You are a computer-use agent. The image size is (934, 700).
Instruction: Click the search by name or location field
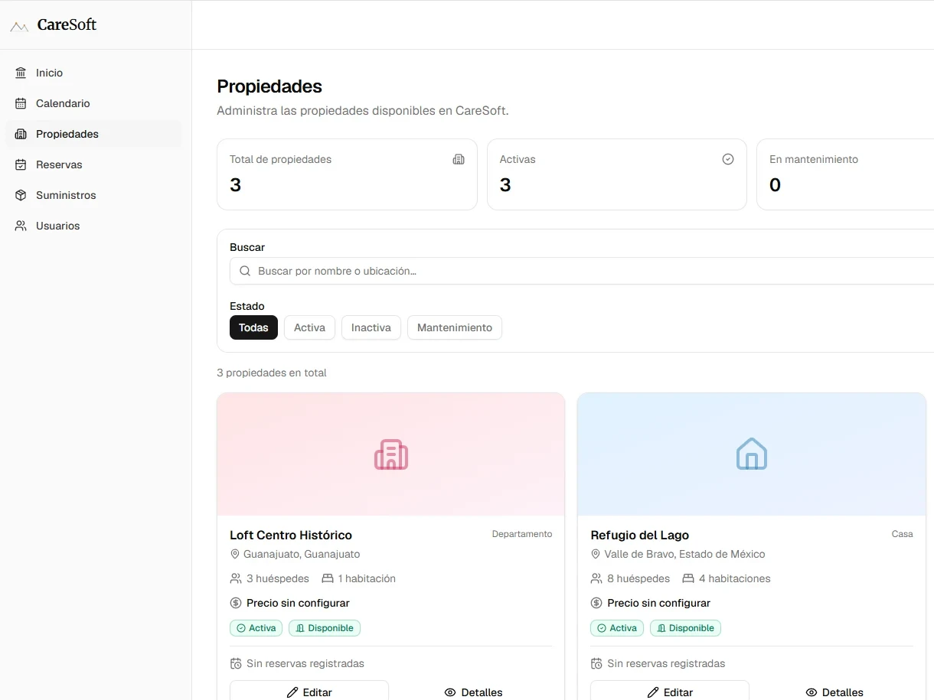582,271
